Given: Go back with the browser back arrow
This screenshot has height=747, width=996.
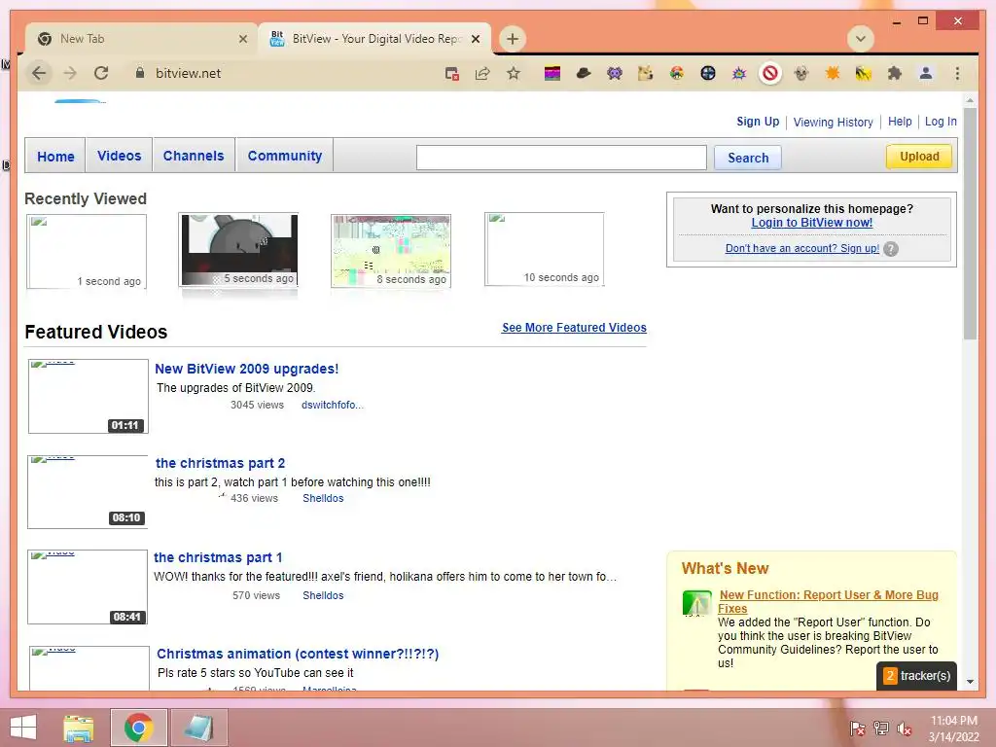Looking at the screenshot, I should [x=39, y=74].
